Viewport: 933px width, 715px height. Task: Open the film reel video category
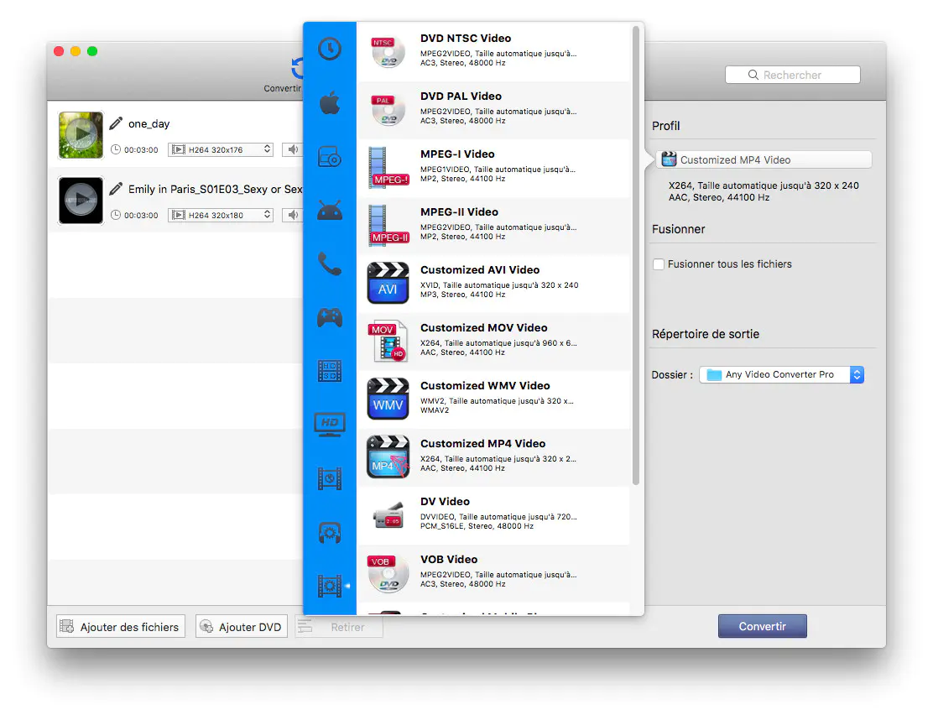click(329, 478)
